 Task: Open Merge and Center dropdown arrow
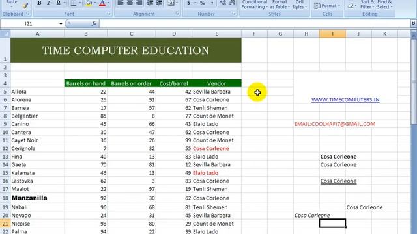coord(177,3)
